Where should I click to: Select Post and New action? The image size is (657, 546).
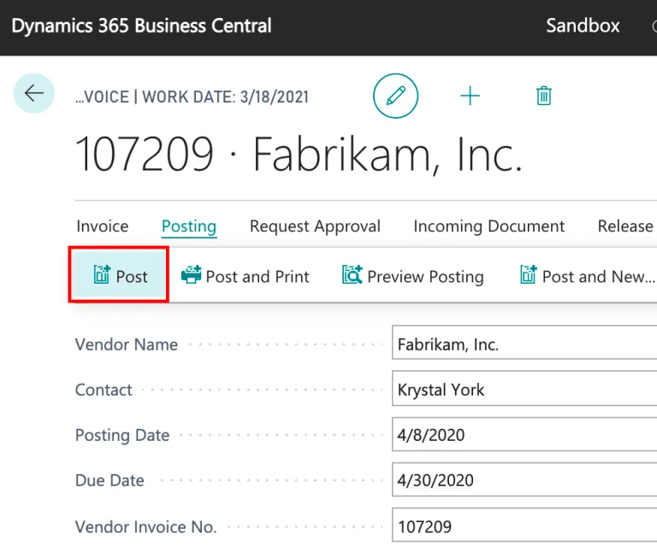tap(588, 276)
